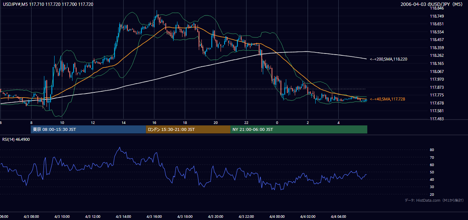
Task: Click the RSI(14) 46.4900 indicator label
Action: pyautogui.click(x=16, y=139)
